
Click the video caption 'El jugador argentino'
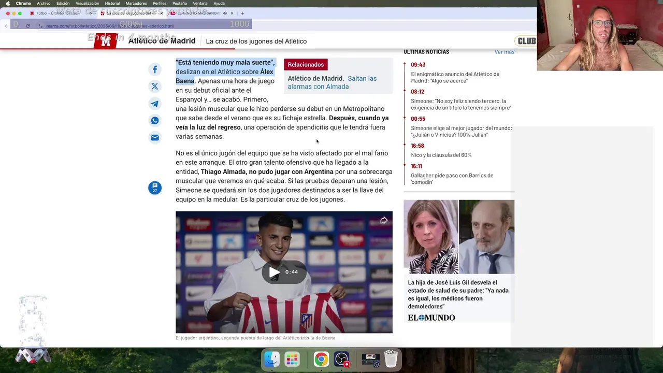[x=255, y=338]
